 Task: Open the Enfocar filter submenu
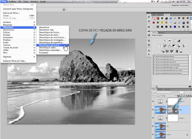tap(18, 32)
